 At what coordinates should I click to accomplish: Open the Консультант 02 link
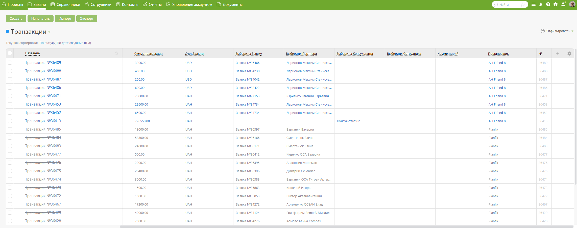(x=348, y=121)
